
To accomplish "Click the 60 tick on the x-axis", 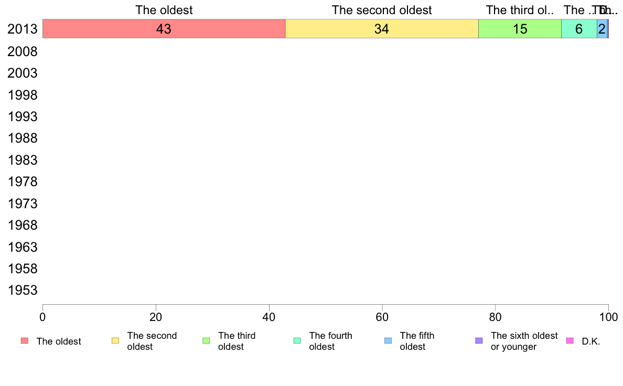I will point(382,317).
